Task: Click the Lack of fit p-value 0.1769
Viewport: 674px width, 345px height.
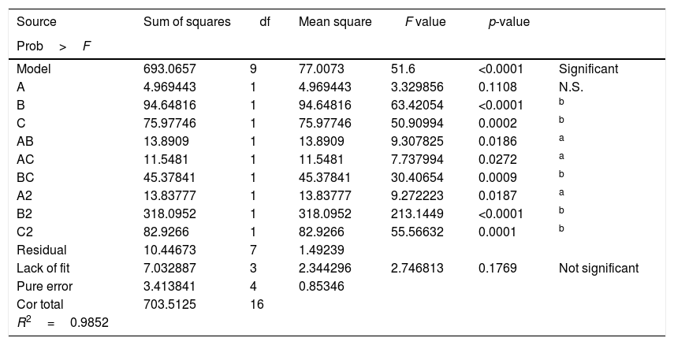Action: pyautogui.click(x=497, y=269)
